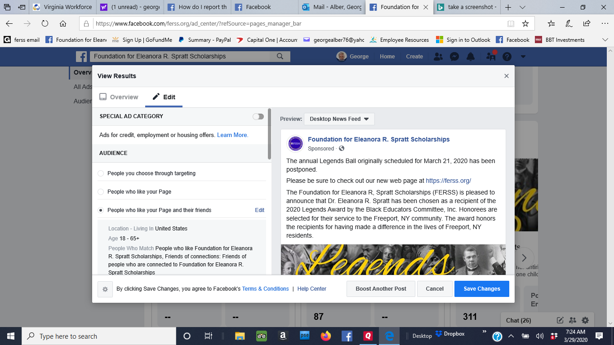Image resolution: width=614 pixels, height=345 pixels.
Task: Launch Firefox from the taskbar
Action: click(325, 336)
